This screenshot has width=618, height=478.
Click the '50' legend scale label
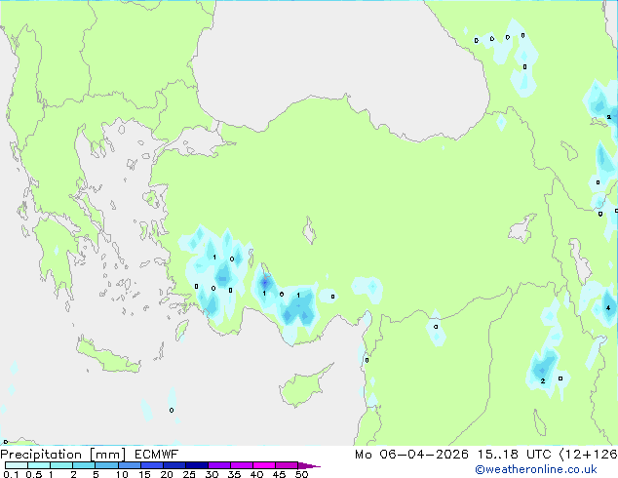point(301,474)
